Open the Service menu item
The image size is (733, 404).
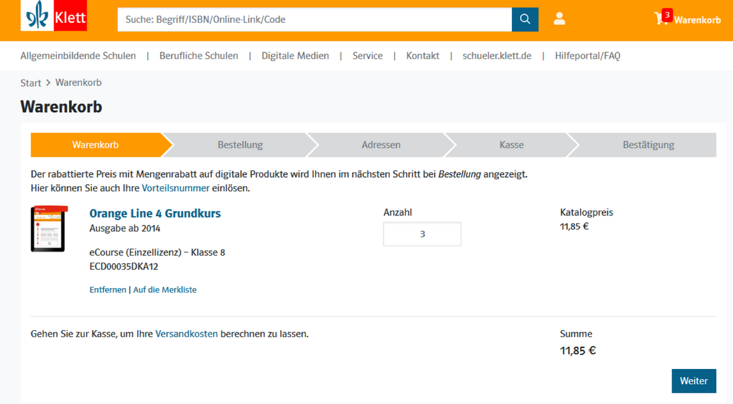[x=367, y=55]
